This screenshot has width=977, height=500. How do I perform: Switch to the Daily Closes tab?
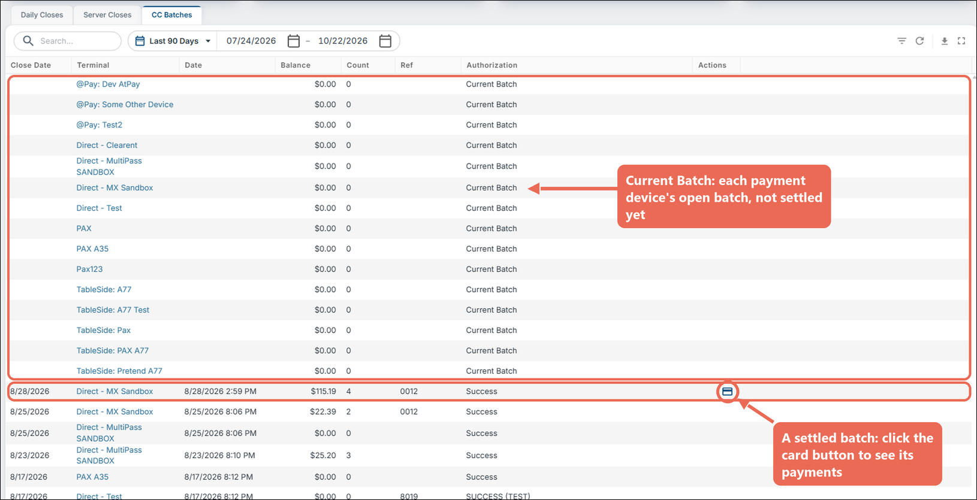point(42,15)
